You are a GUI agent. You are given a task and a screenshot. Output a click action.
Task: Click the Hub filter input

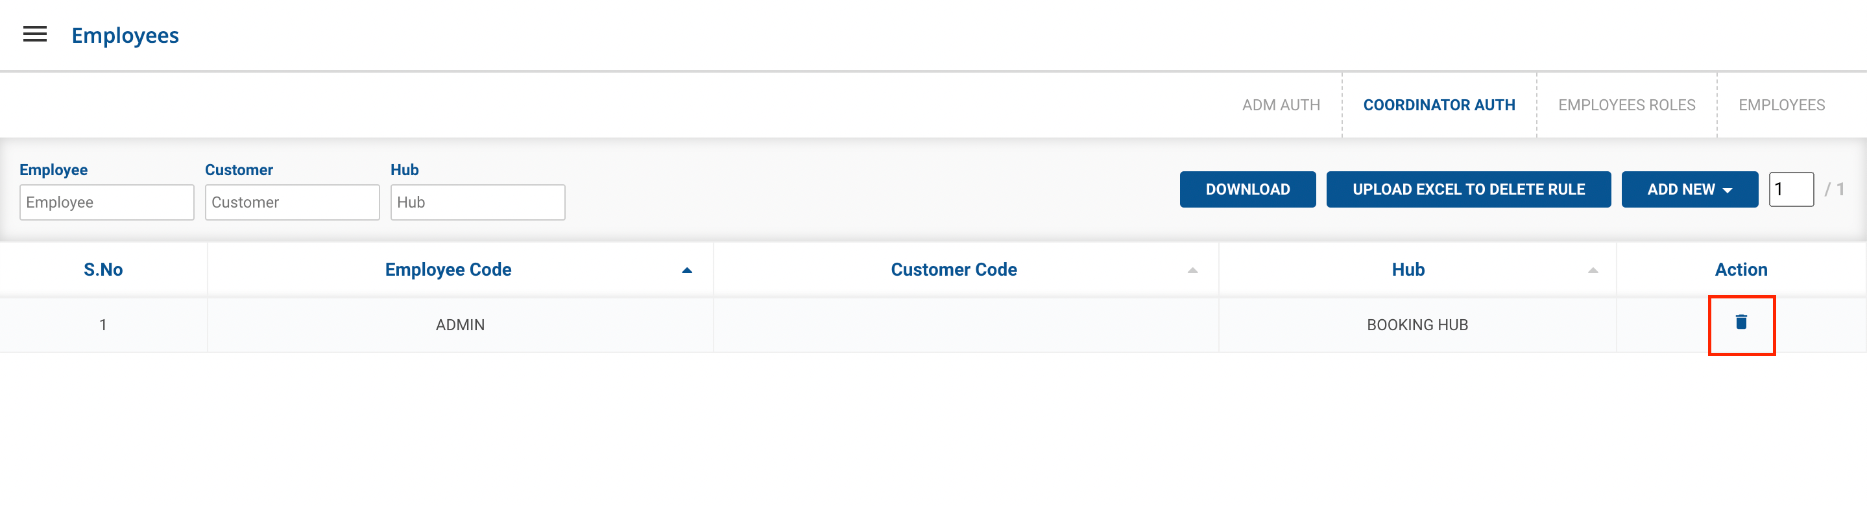tap(477, 202)
